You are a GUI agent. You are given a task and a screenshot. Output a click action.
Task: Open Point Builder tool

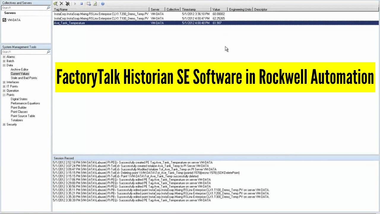(x=19, y=108)
